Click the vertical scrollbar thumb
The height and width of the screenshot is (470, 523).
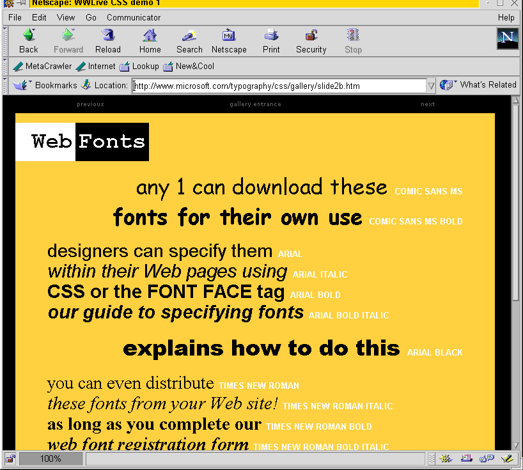point(516,203)
